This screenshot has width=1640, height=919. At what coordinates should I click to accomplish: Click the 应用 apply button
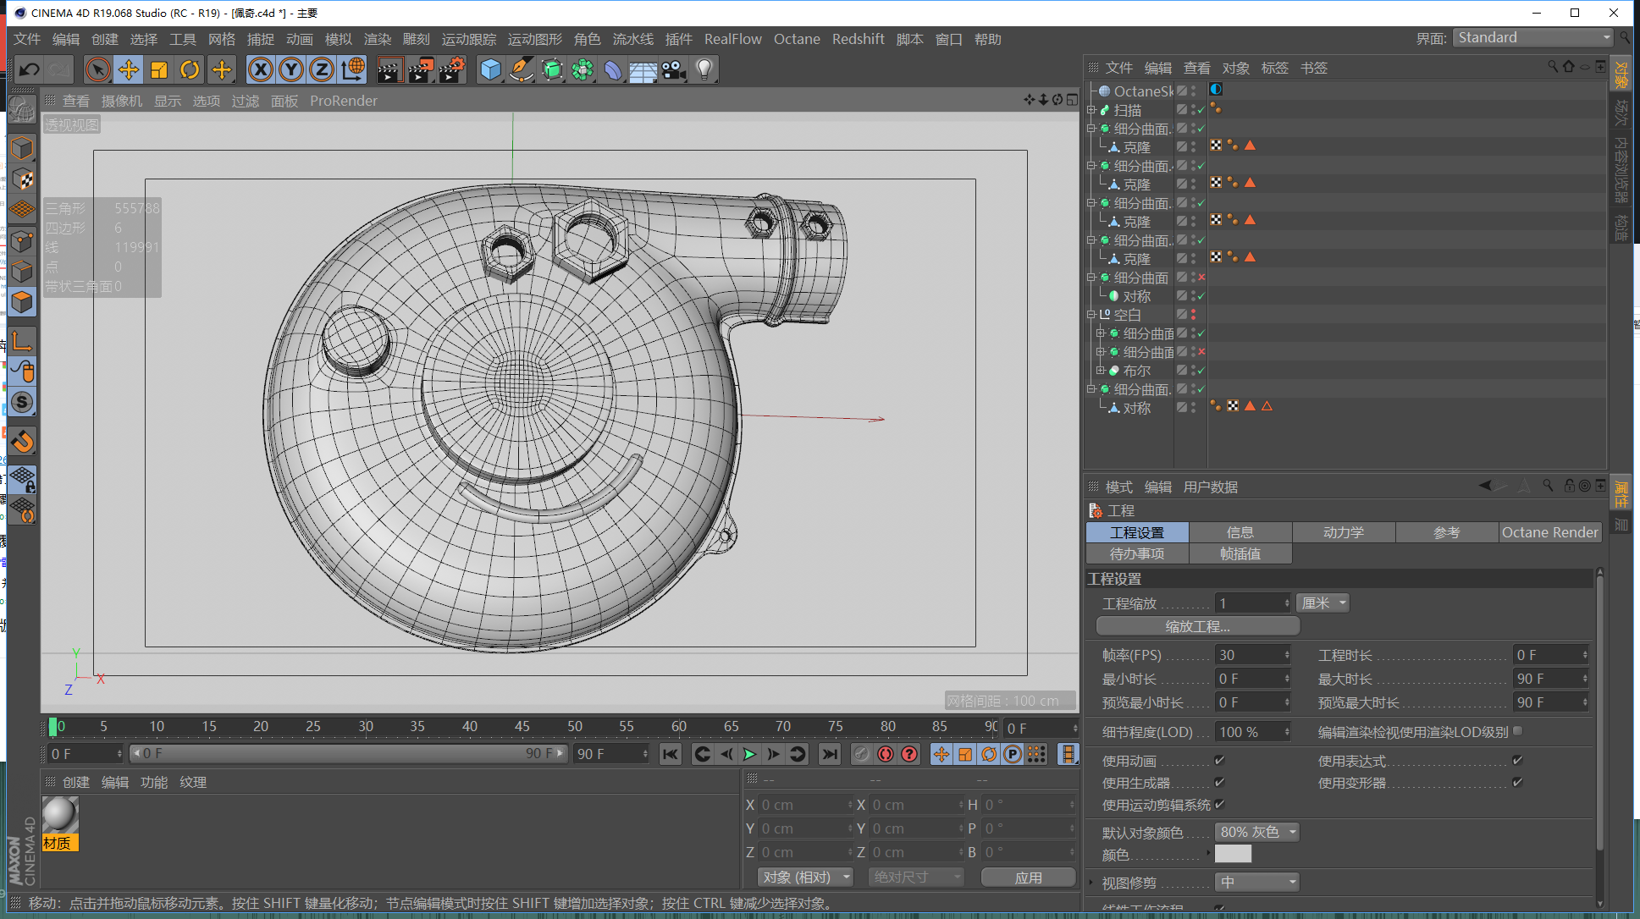(1029, 878)
